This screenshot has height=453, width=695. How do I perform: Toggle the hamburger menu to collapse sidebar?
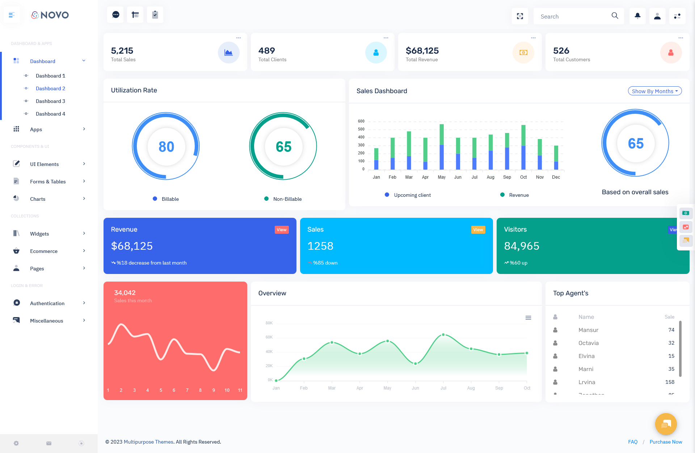click(12, 14)
